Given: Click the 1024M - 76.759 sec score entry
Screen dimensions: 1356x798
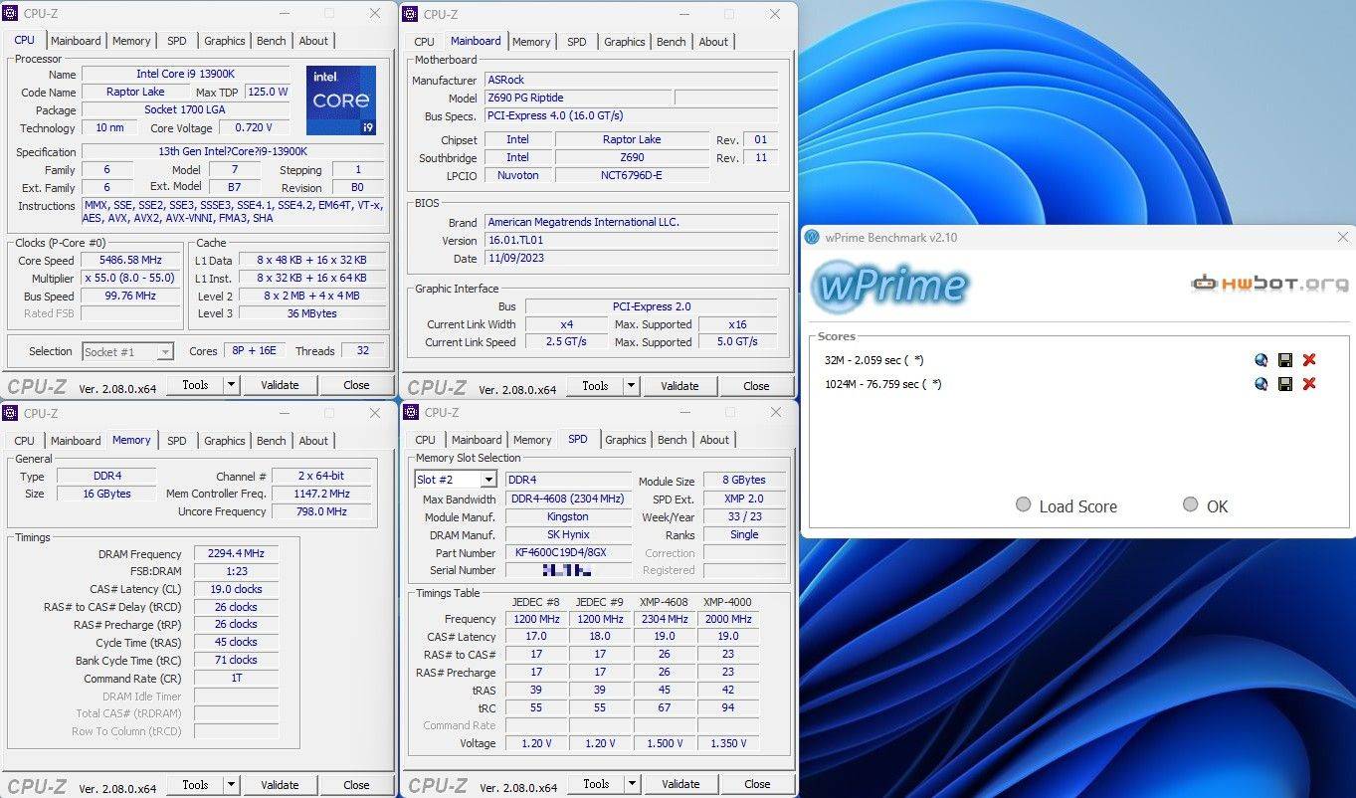Looking at the screenshot, I should pyautogui.click(x=882, y=384).
